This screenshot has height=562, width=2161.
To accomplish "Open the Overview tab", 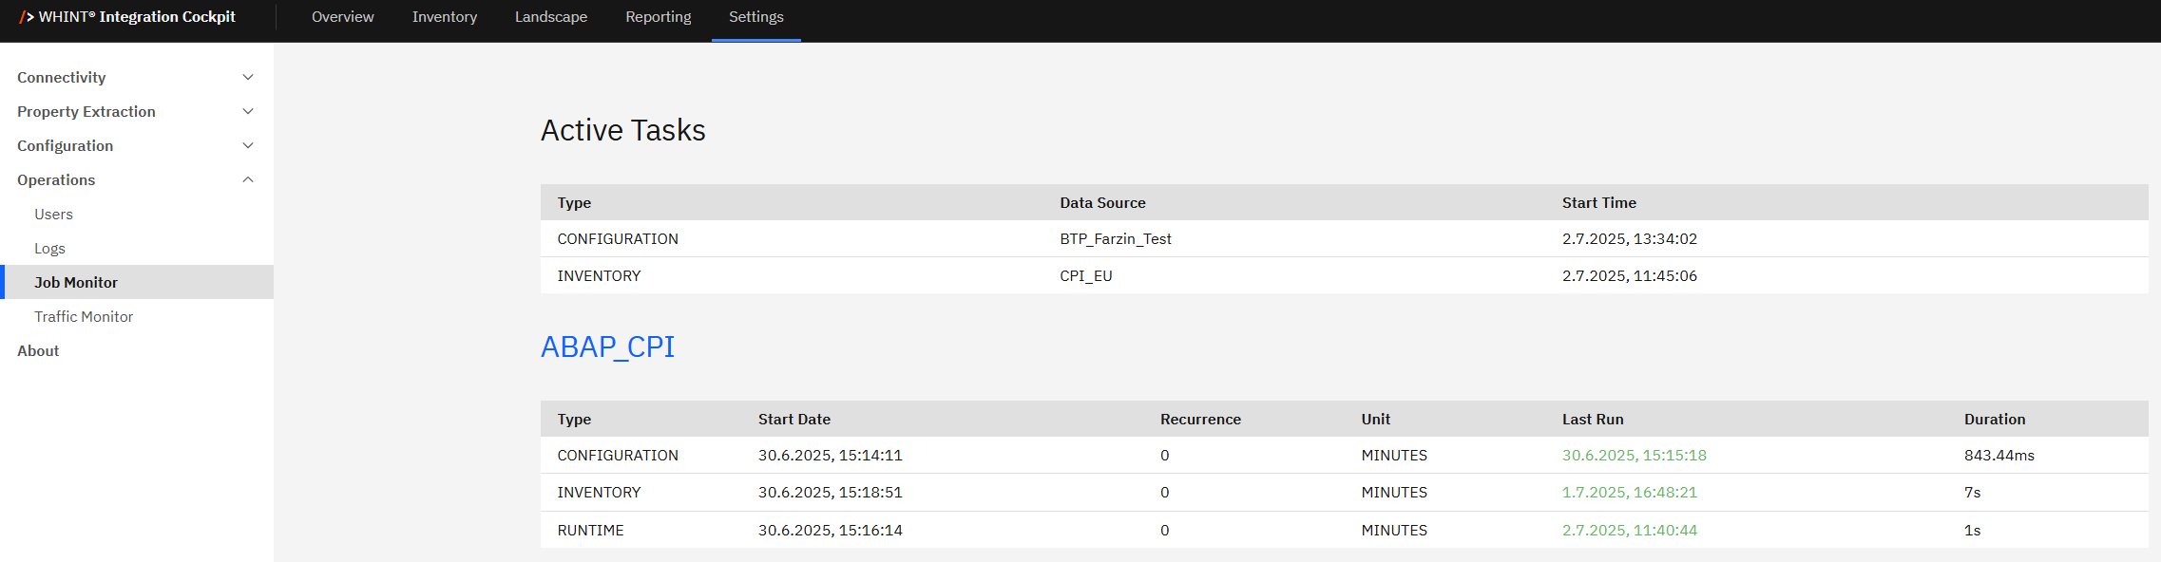I will tap(342, 17).
